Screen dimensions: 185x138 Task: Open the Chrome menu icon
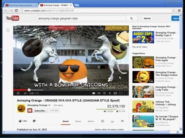(179, 10)
